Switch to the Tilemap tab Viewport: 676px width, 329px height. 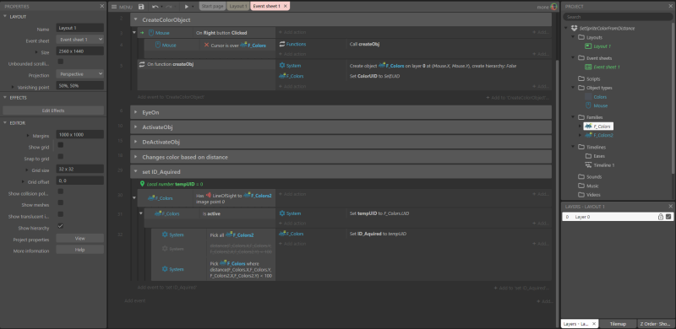click(x=618, y=323)
